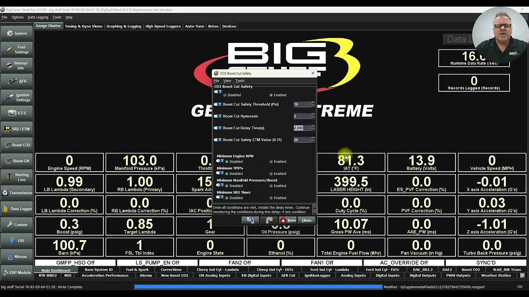Click the Boost Cut Delay Time spinner arrows
Image resolution: width=529 pixels, height=297 pixels.
[313, 128]
